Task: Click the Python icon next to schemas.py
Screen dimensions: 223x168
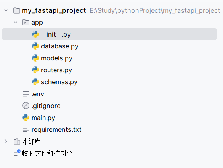Action: 35,82
